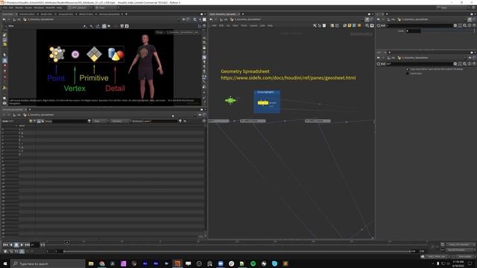Switch to the Motion FX View tab

(x=86, y=14)
